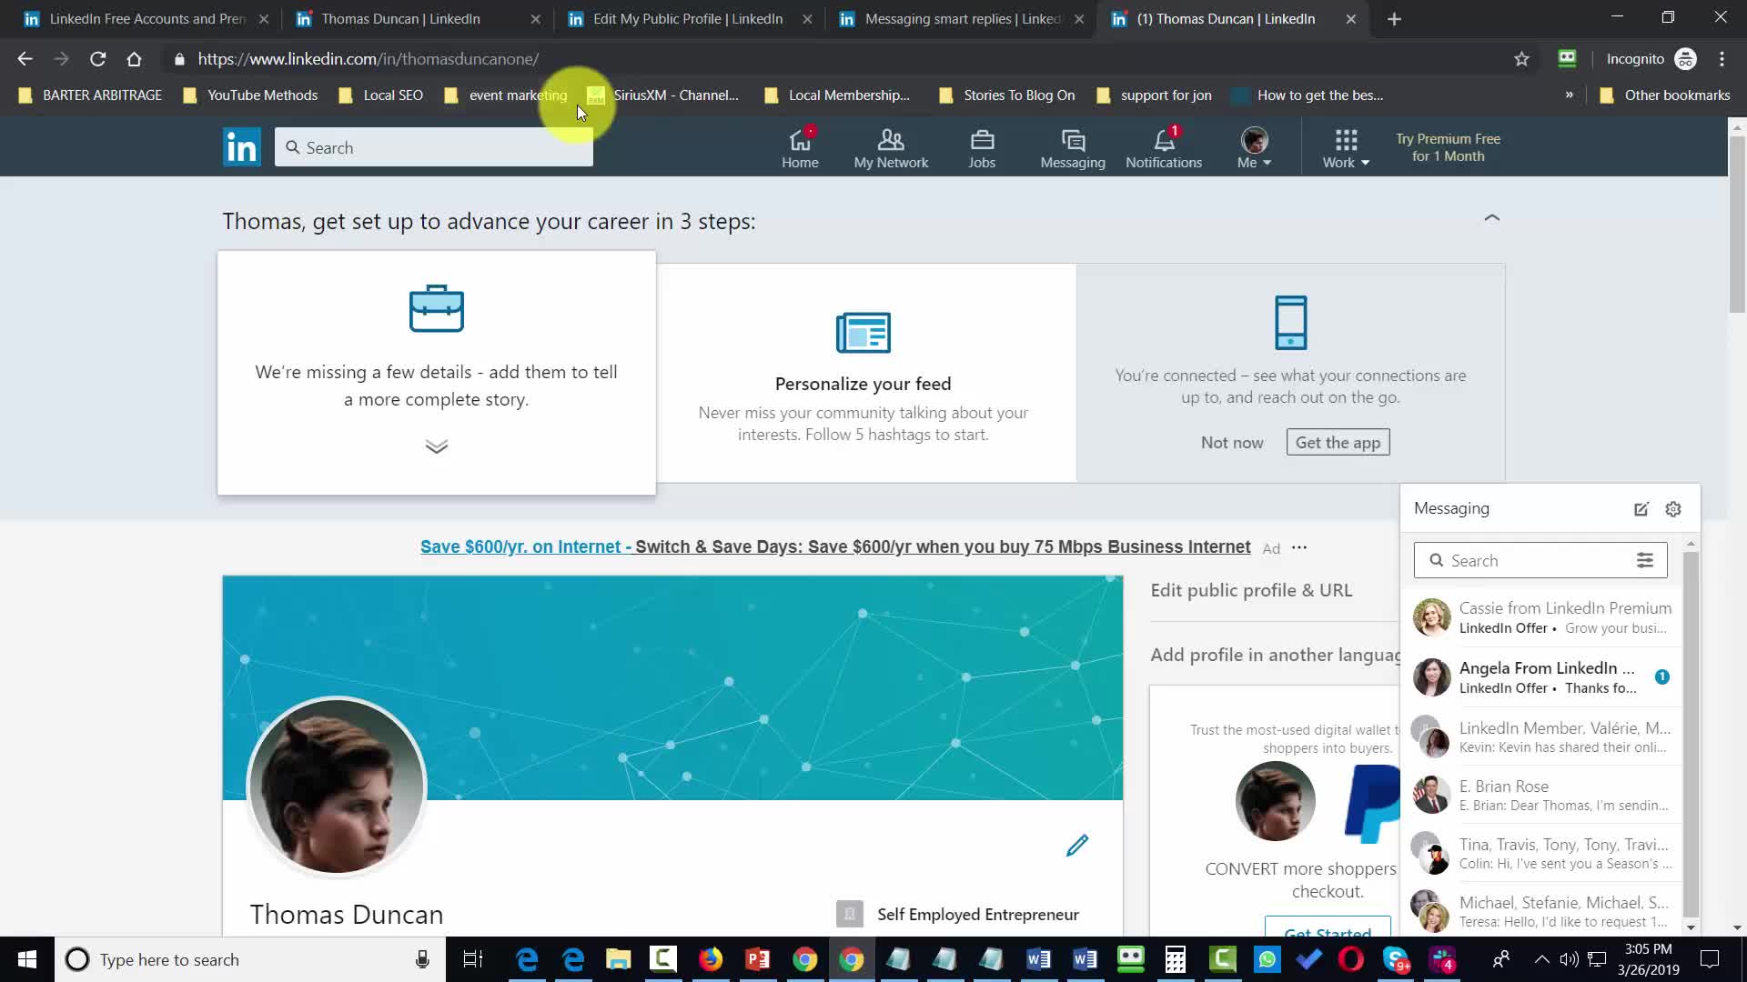
Task: Open Michael, Stefanie, Michael group conversation
Action: click(1541, 909)
